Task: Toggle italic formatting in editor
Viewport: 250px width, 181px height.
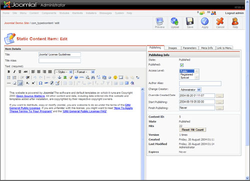Action: pos(14,71)
